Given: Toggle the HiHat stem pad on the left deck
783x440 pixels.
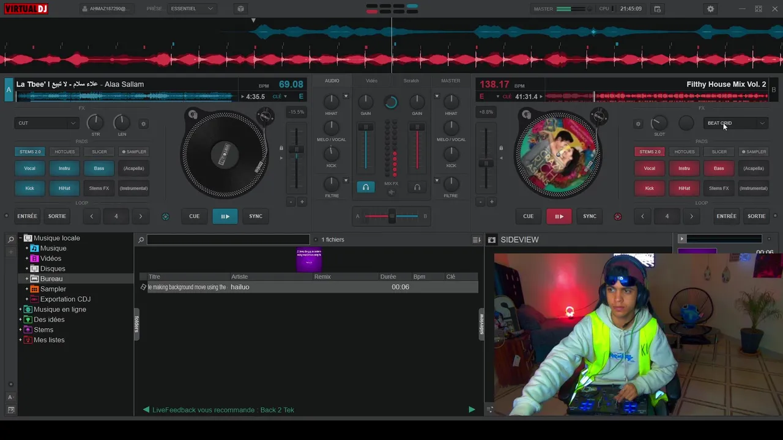Looking at the screenshot, I should point(65,188).
